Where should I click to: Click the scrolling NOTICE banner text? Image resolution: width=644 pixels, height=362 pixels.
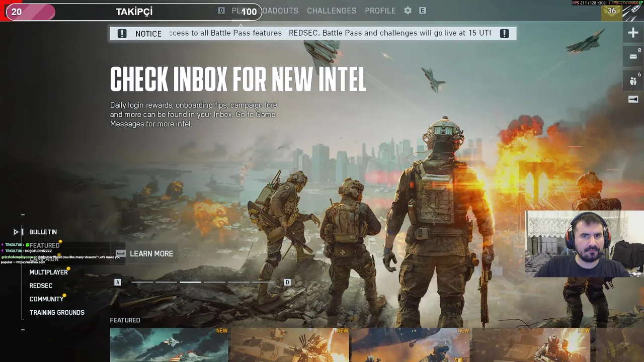[x=330, y=33]
